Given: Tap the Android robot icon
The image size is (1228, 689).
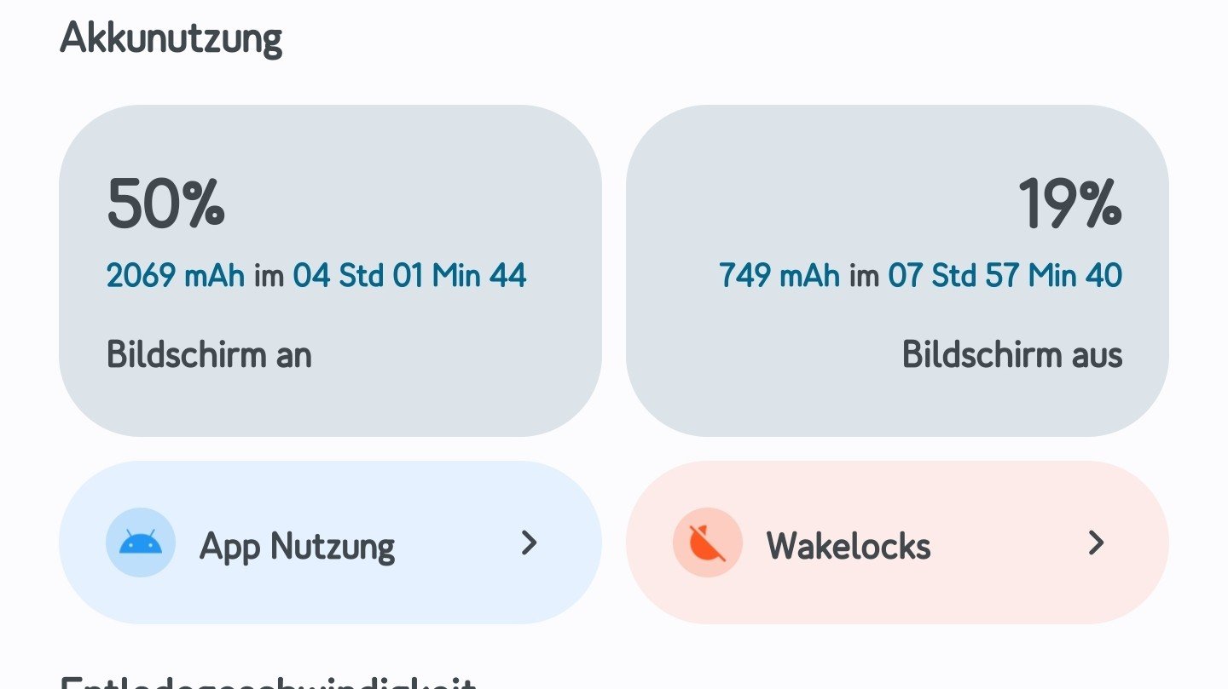Looking at the screenshot, I should pos(141,543).
